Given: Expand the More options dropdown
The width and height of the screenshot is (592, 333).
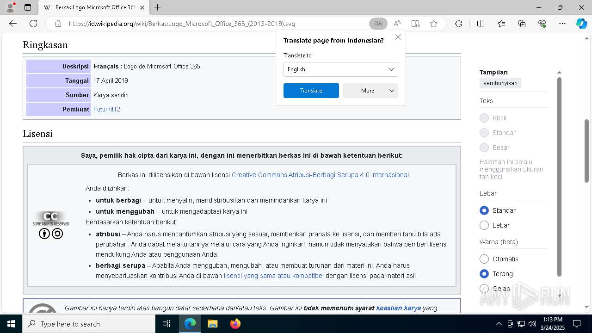Looking at the screenshot, I should click(370, 91).
